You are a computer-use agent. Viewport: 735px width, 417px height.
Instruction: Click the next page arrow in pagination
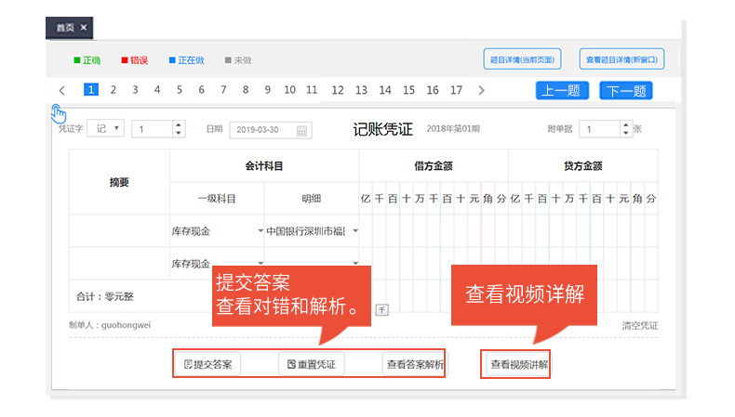pyautogui.click(x=481, y=90)
